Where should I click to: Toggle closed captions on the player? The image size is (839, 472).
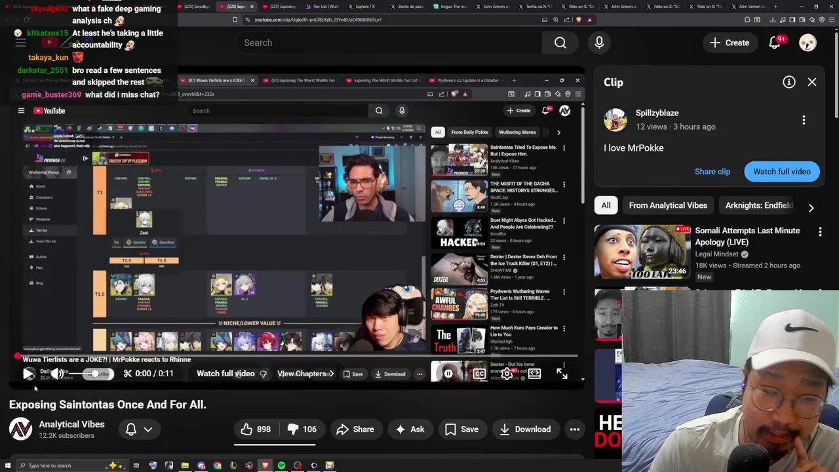pos(479,374)
